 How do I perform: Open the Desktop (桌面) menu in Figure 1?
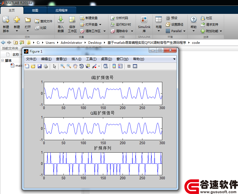[106, 59]
